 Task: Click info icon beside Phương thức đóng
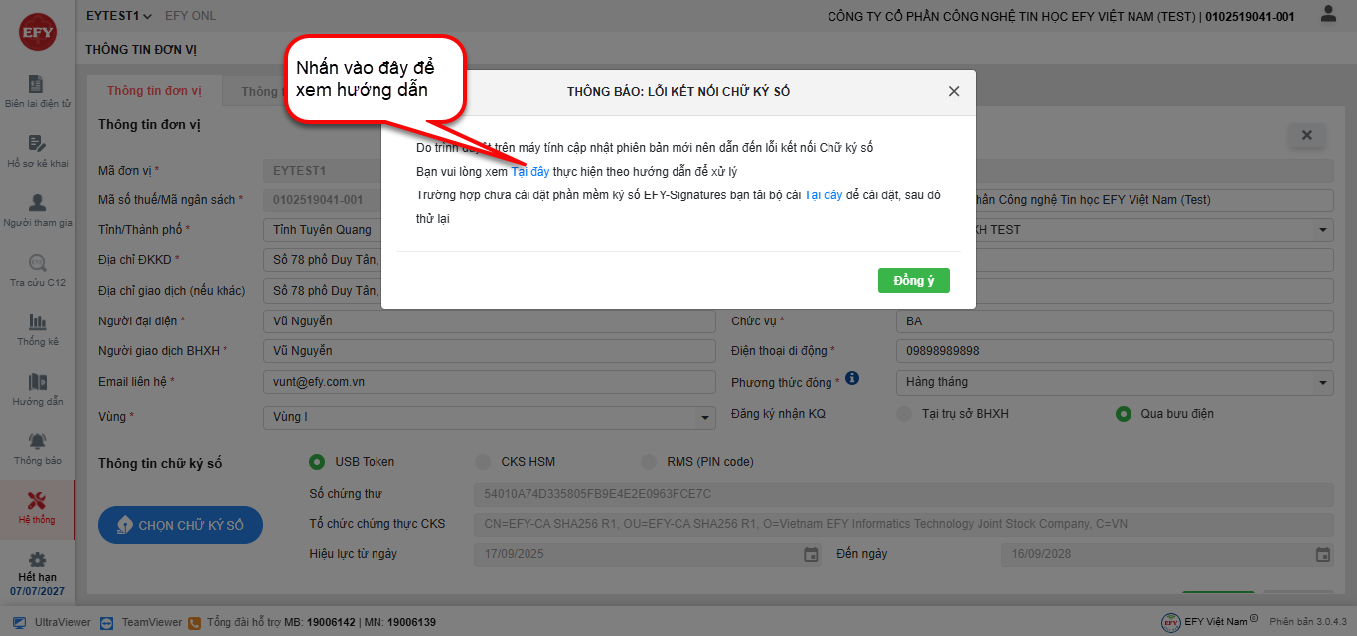click(x=852, y=379)
